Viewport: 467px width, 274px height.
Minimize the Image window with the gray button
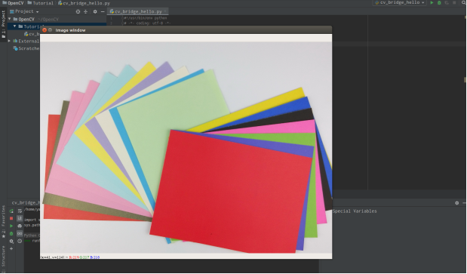(50, 30)
